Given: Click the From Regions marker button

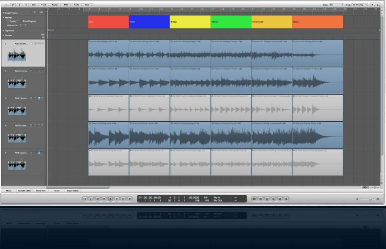Looking at the screenshot, I should (x=29, y=21).
